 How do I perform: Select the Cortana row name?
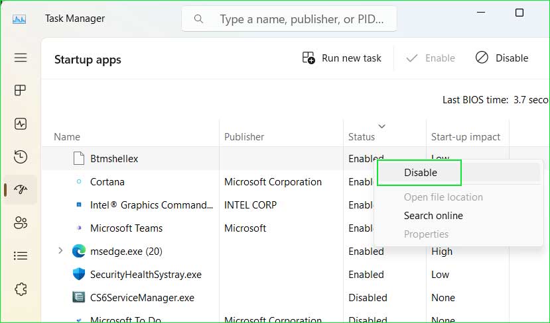[107, 182]
